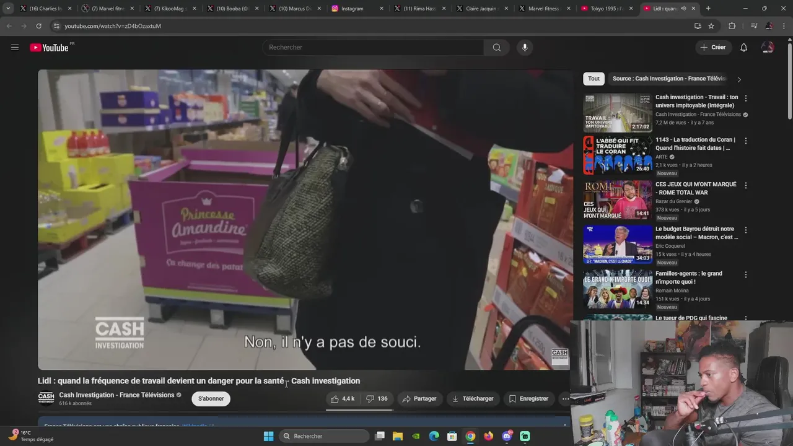This screenshot has width=793, height=446.
Task: Open Cash Investigation channel avatar
Action: pos(46,398)
